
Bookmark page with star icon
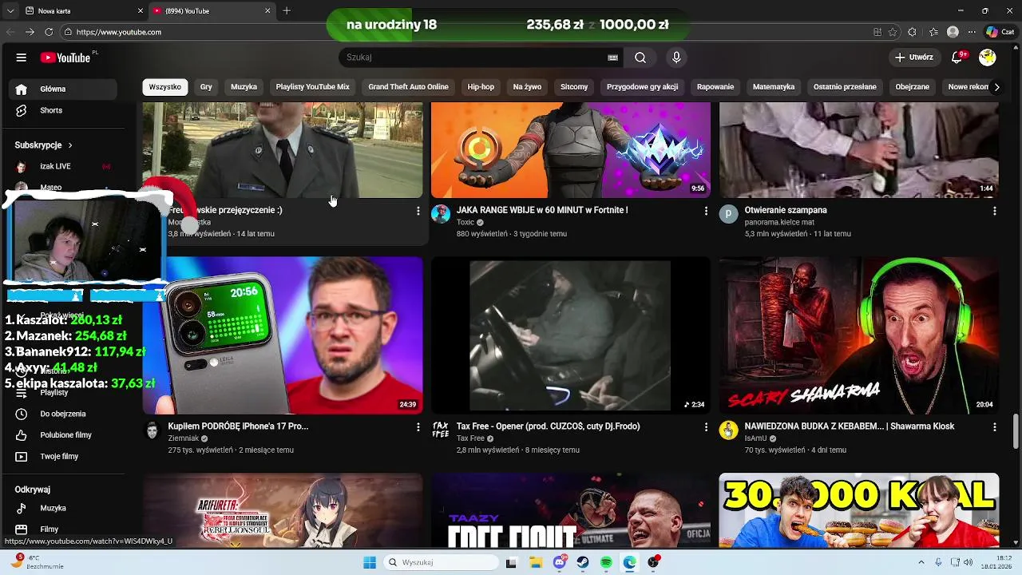coord(893,32)
